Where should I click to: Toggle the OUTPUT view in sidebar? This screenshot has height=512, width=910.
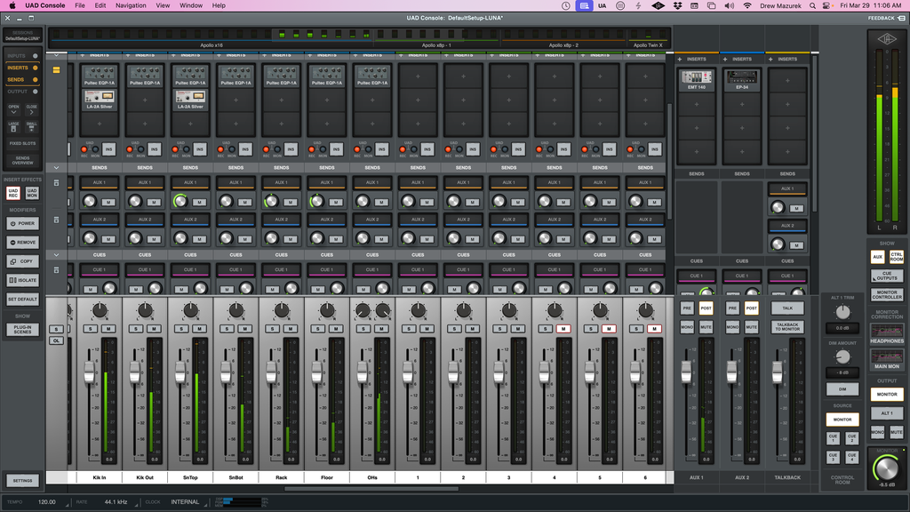pyautogui.click(x=22, y=92)
